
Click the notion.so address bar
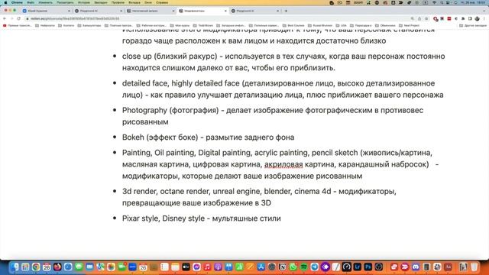(219, 18)
